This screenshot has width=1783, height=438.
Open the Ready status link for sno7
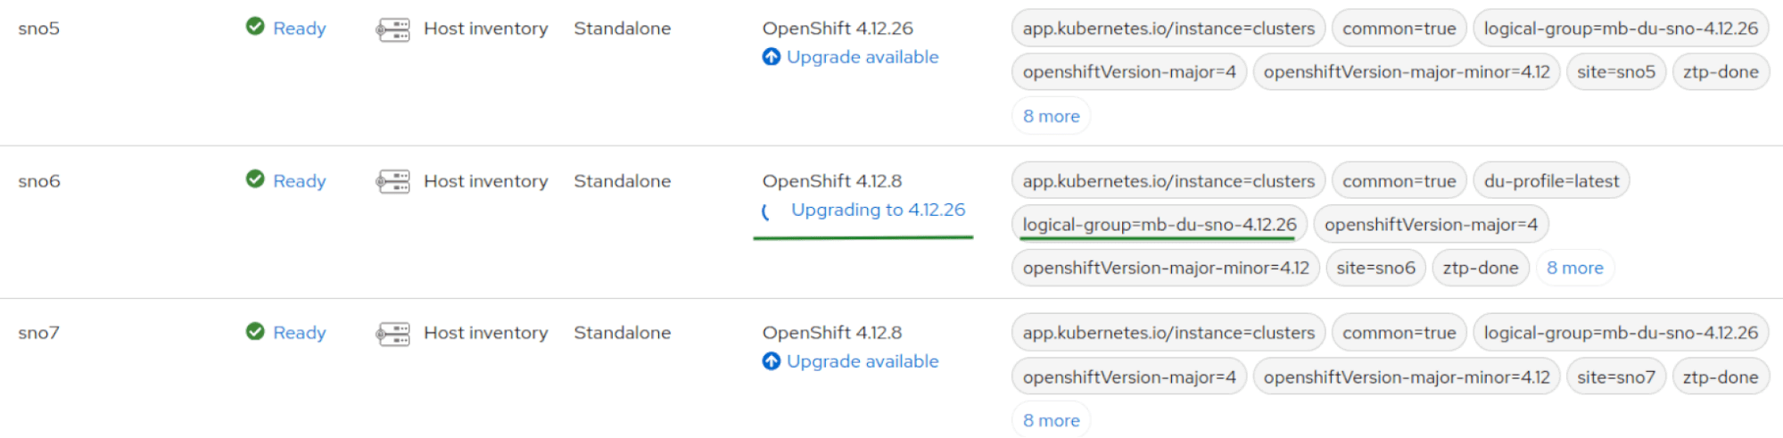coord(300,333)
